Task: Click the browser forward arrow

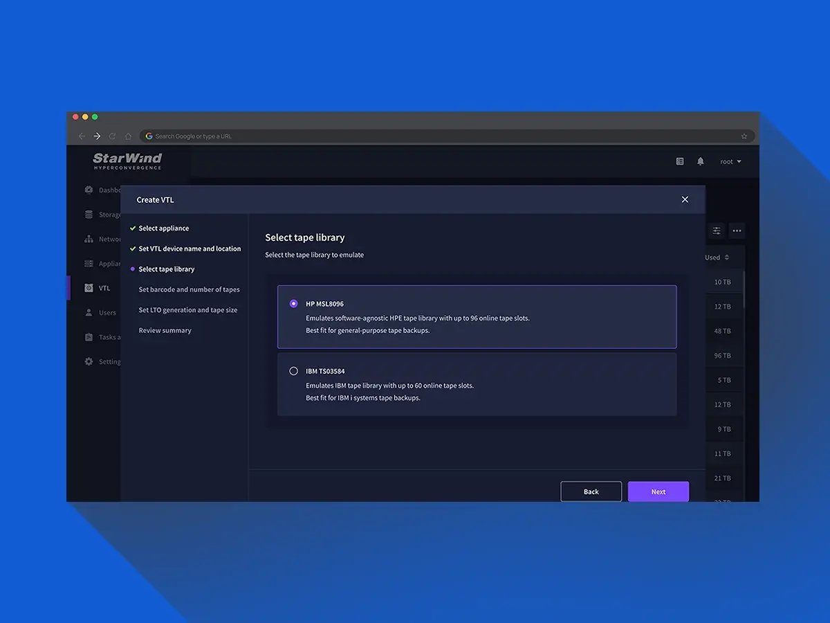Action: tap(97, 136)
